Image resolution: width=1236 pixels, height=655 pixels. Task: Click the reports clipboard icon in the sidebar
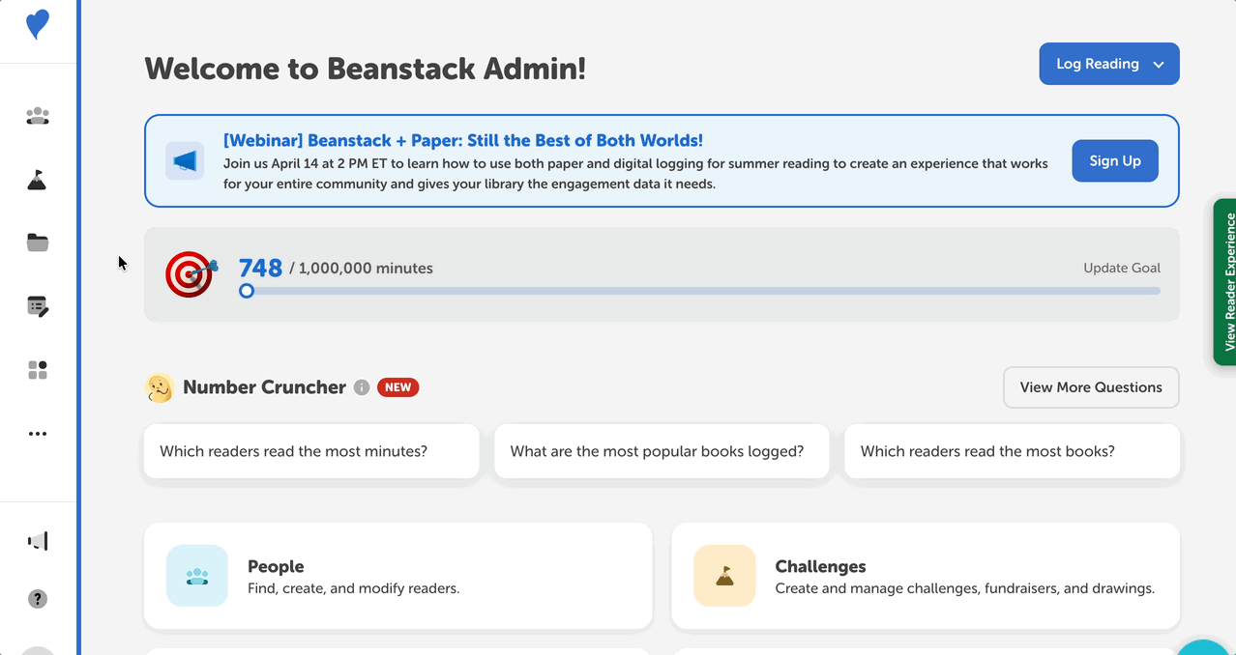37,306
